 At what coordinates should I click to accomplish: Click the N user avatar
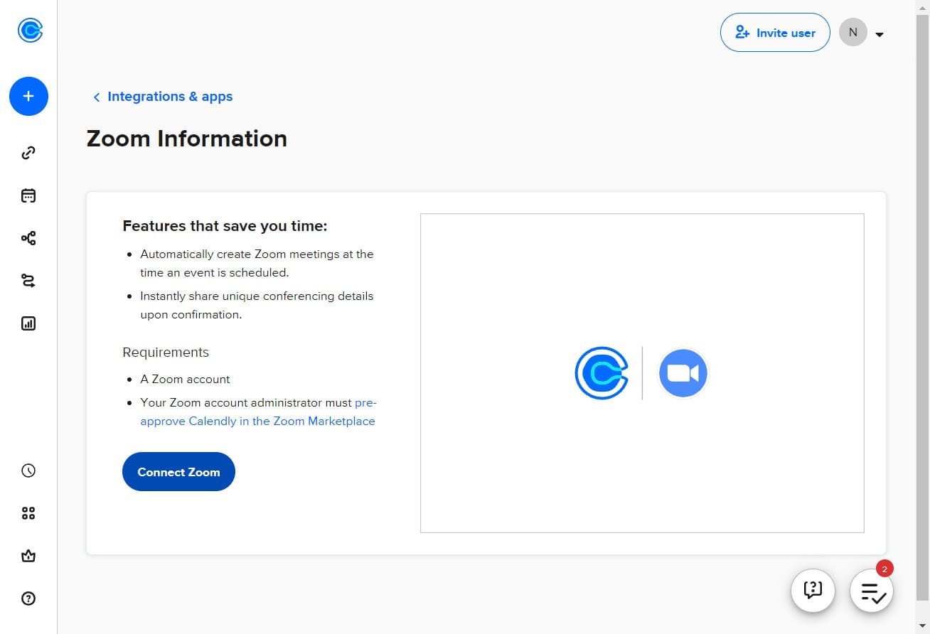tap(852, 33)
